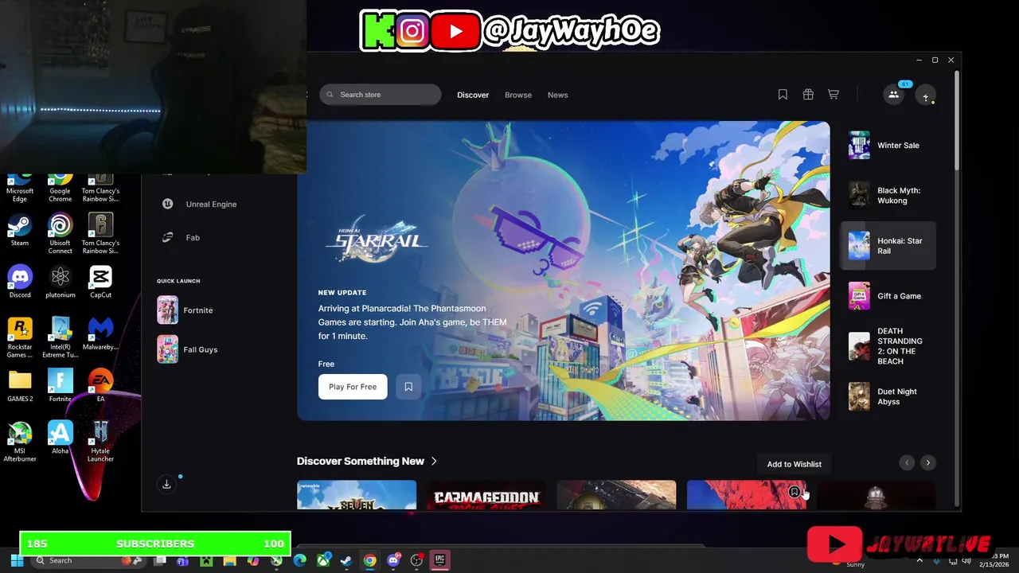This screenshot has height=573, width=1019.
Task: Open the Malwarebytes desktop shortcut
Action: click(x=100, y=334)
